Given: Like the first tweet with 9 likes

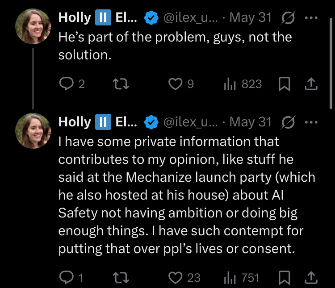Looking at the screenshot, I should 181,84.
